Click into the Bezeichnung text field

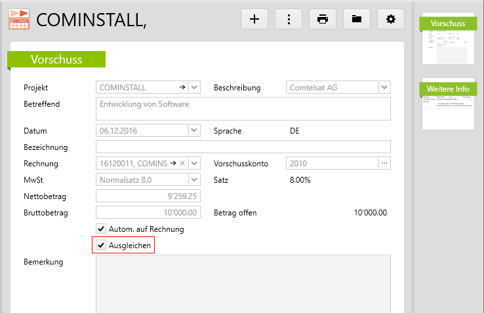243,147
